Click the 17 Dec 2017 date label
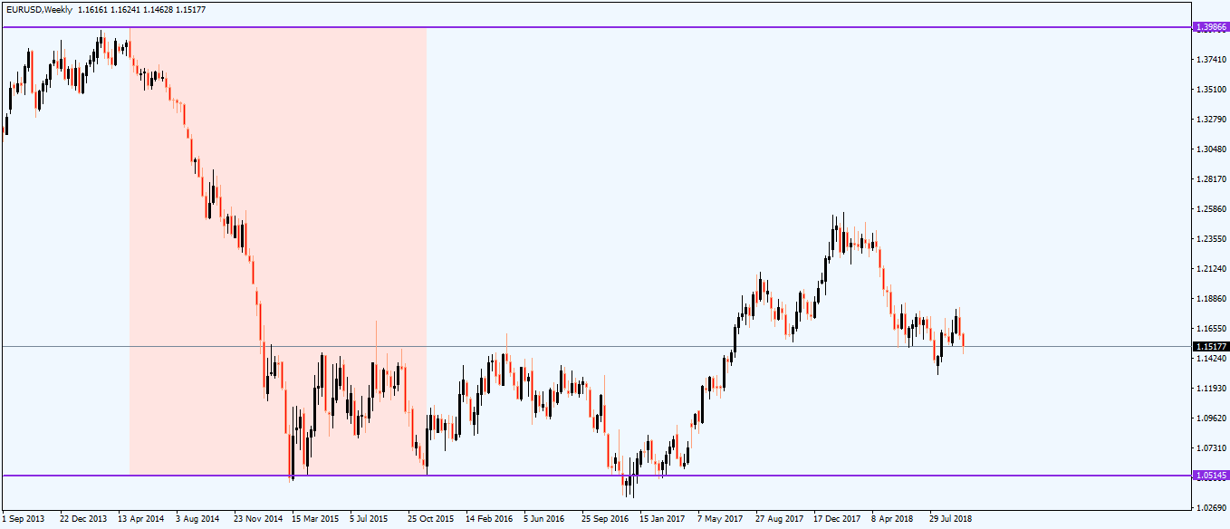 (x=836, y=519)
